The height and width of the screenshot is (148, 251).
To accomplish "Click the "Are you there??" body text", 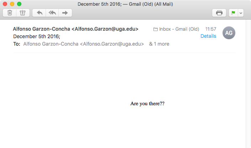I will 147,104.
